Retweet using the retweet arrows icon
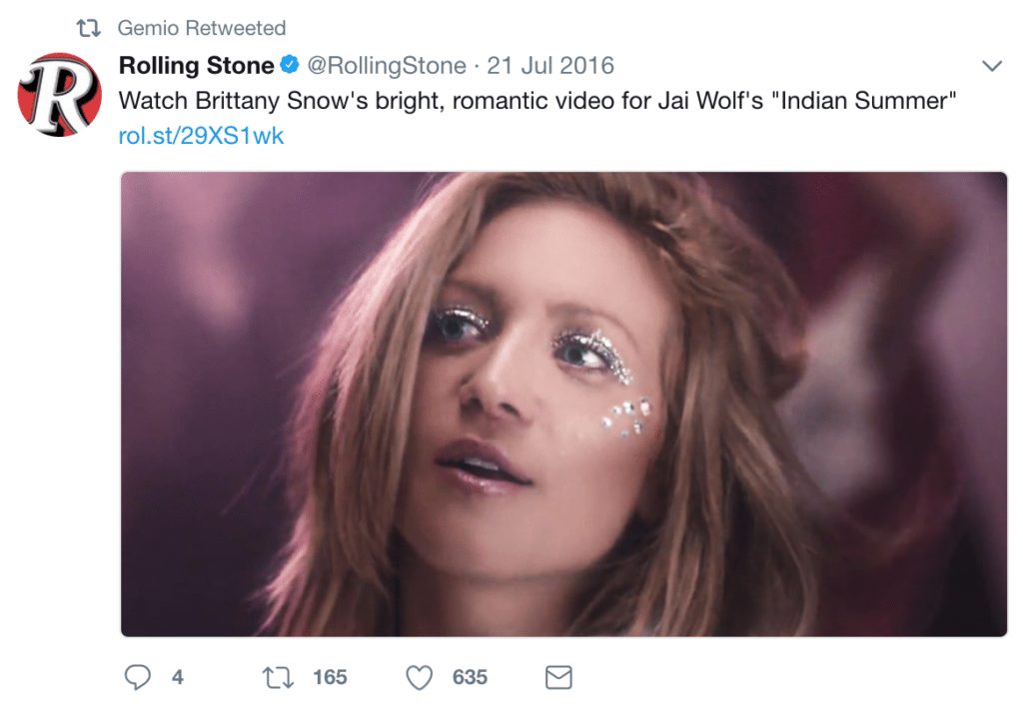 278,678
